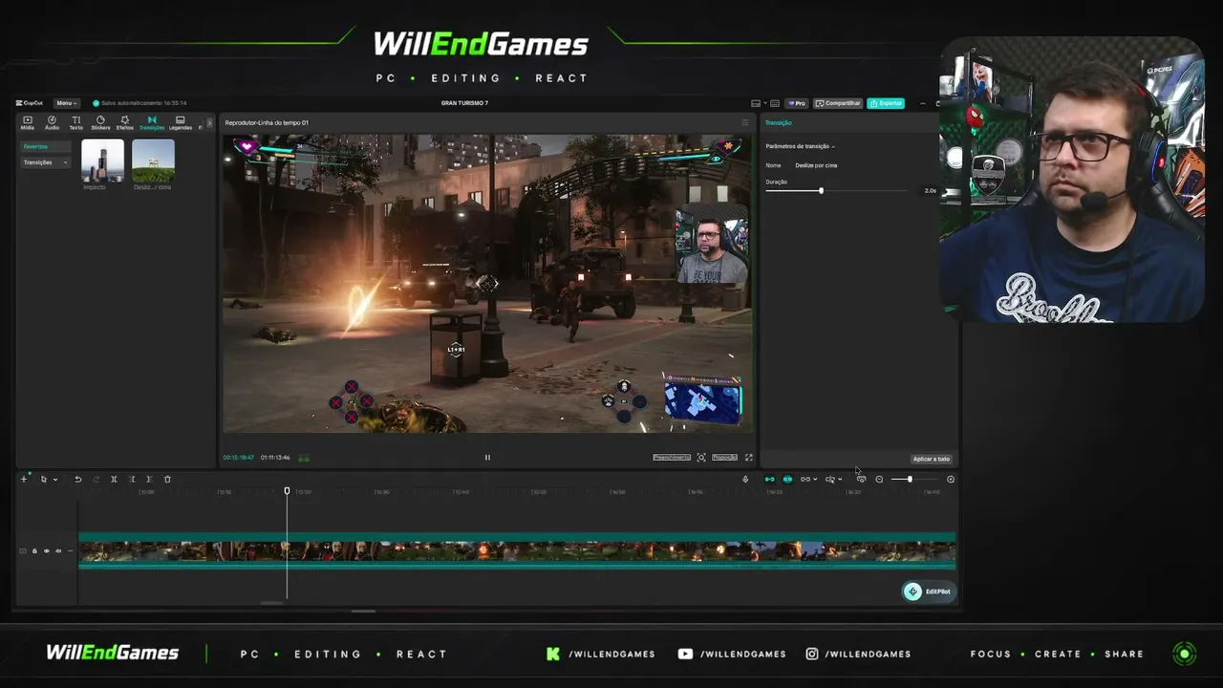Open the Stickers panel icon
This screenshot has height=688, width=1223.
click(x=100, y=122)
